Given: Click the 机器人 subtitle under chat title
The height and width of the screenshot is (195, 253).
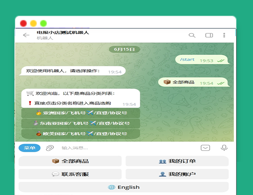Looking at the screenshot, I should [45, 38].
